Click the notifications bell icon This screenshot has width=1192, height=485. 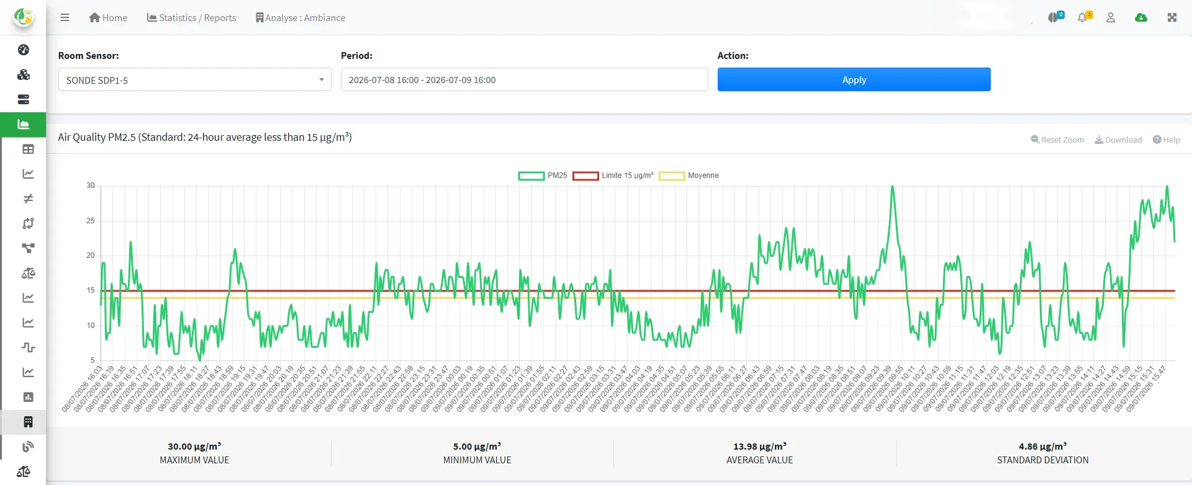coord(1084,17)
